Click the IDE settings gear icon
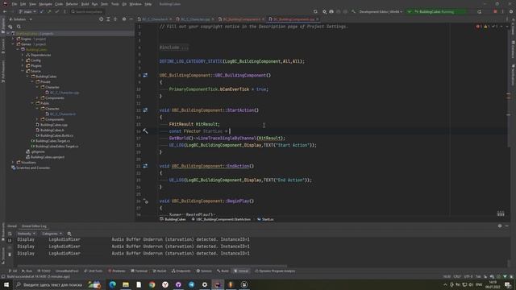Screen dimensions: 516x290 click(x=511, y=11)
